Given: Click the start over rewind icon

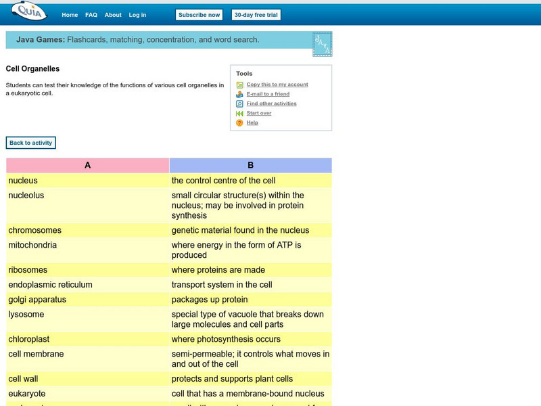Looking at the screenshot, I should [x=239, y=114].
